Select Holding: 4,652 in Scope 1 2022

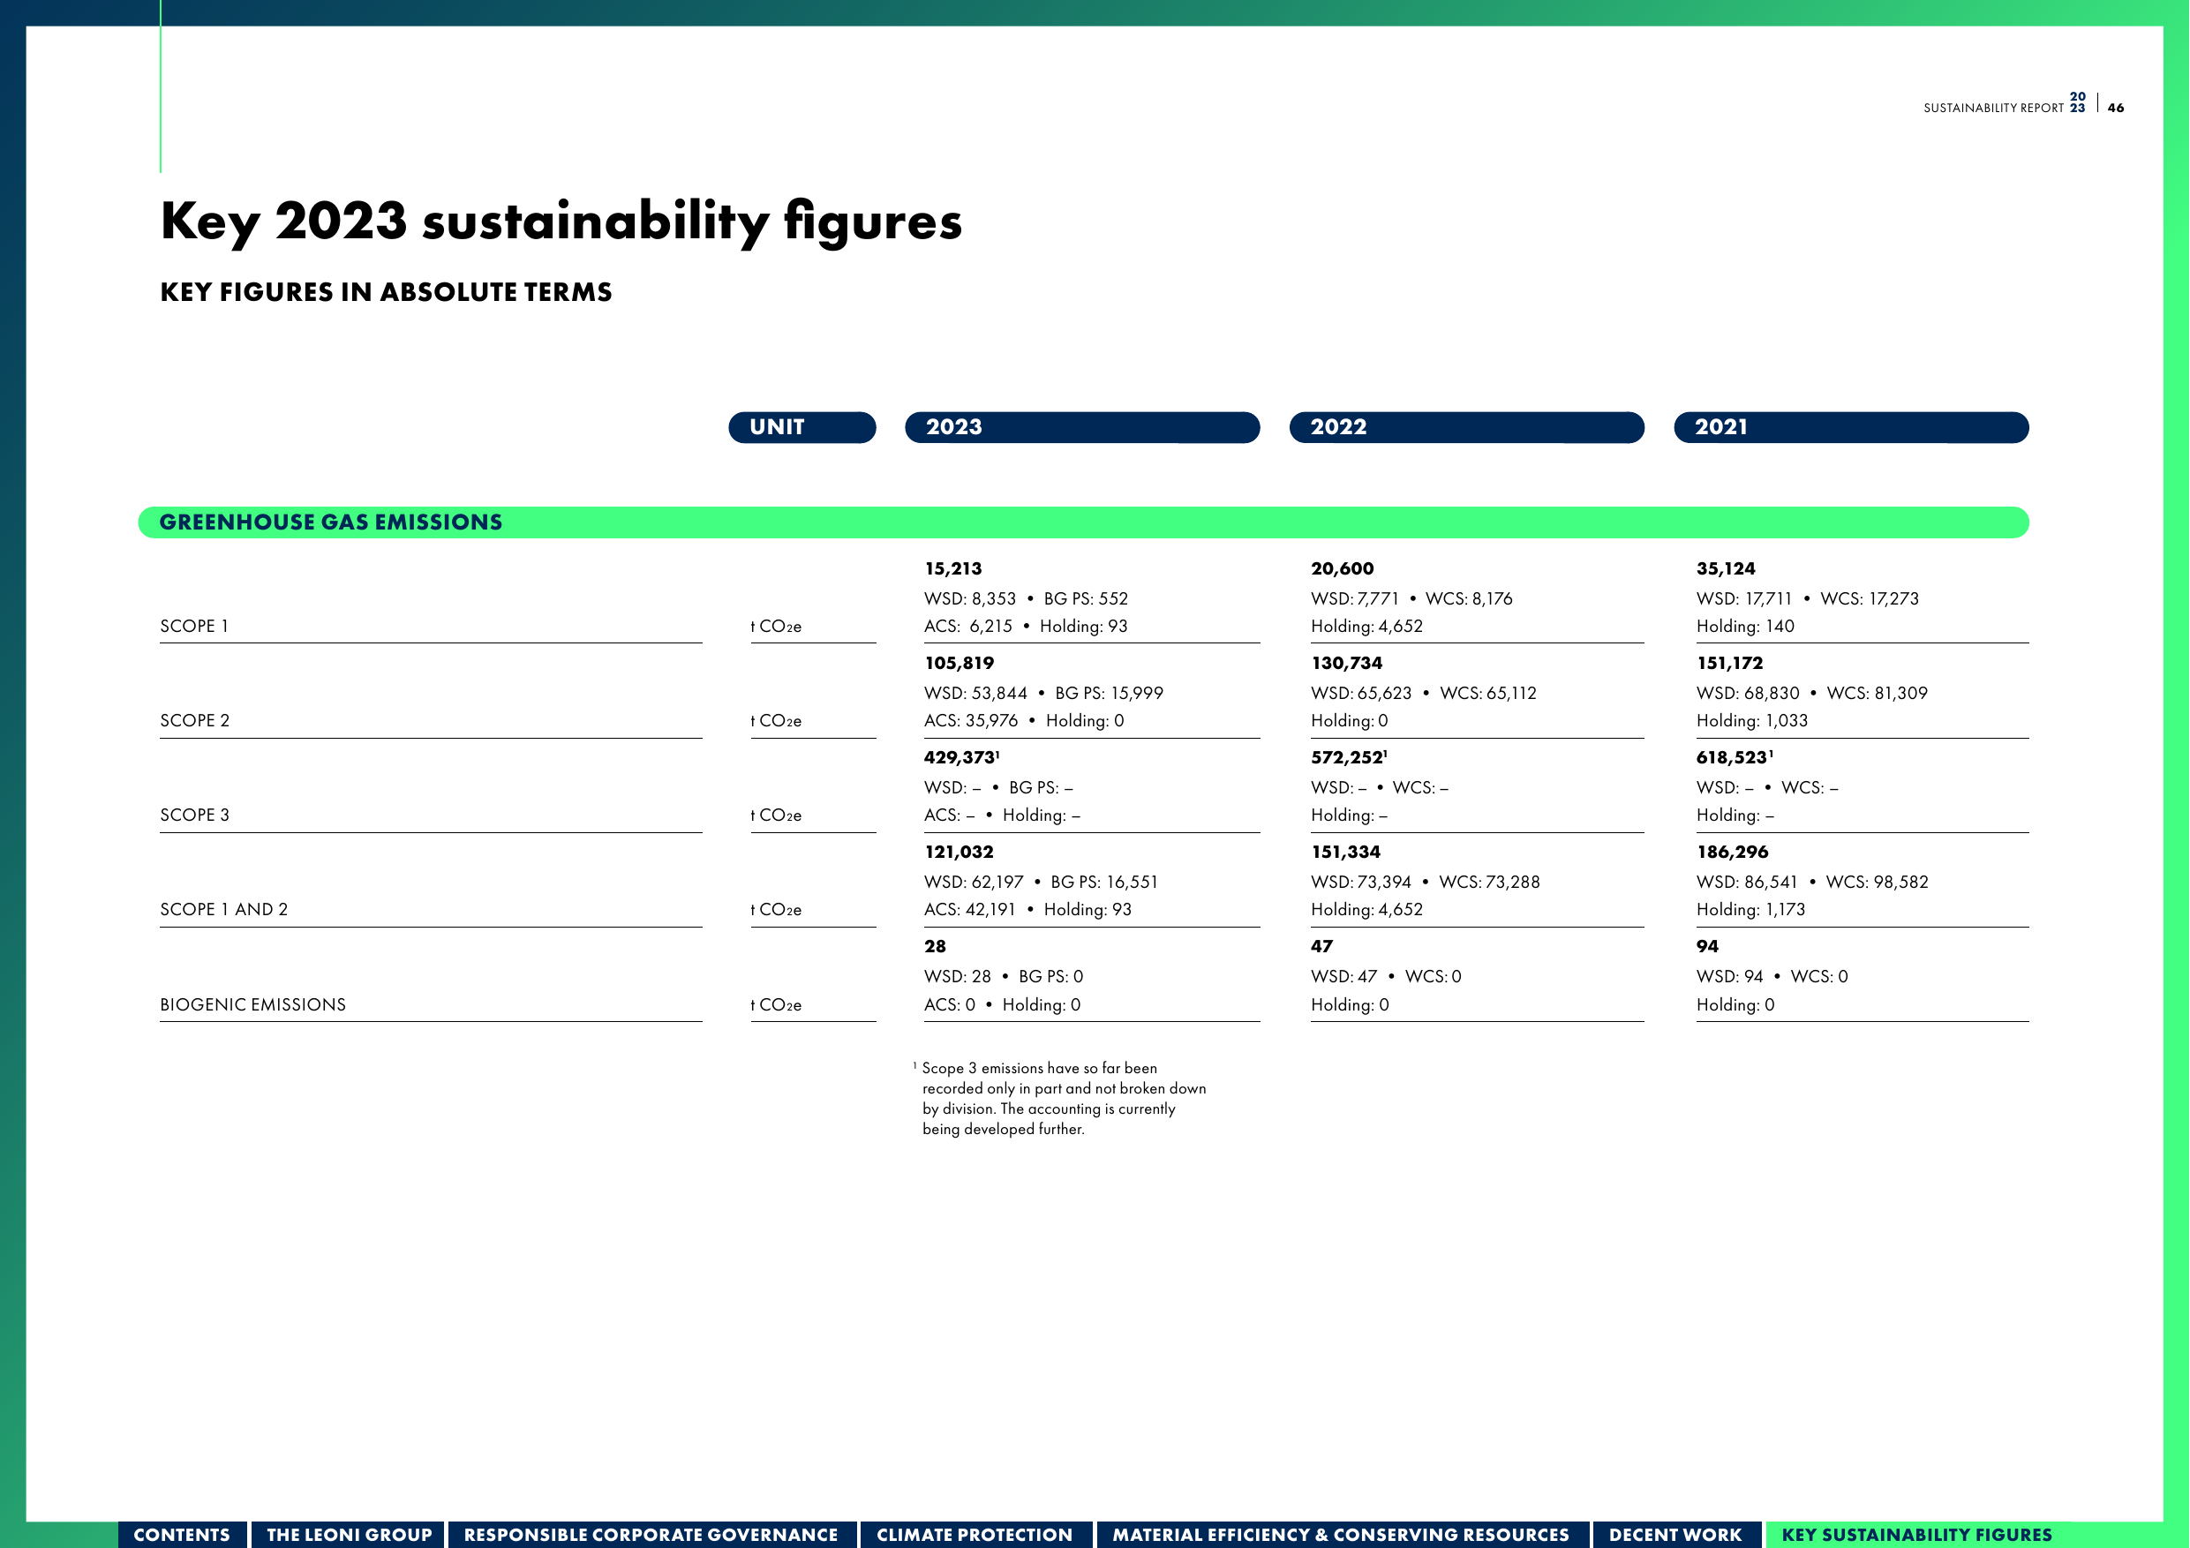click(x=1366, y=626)
